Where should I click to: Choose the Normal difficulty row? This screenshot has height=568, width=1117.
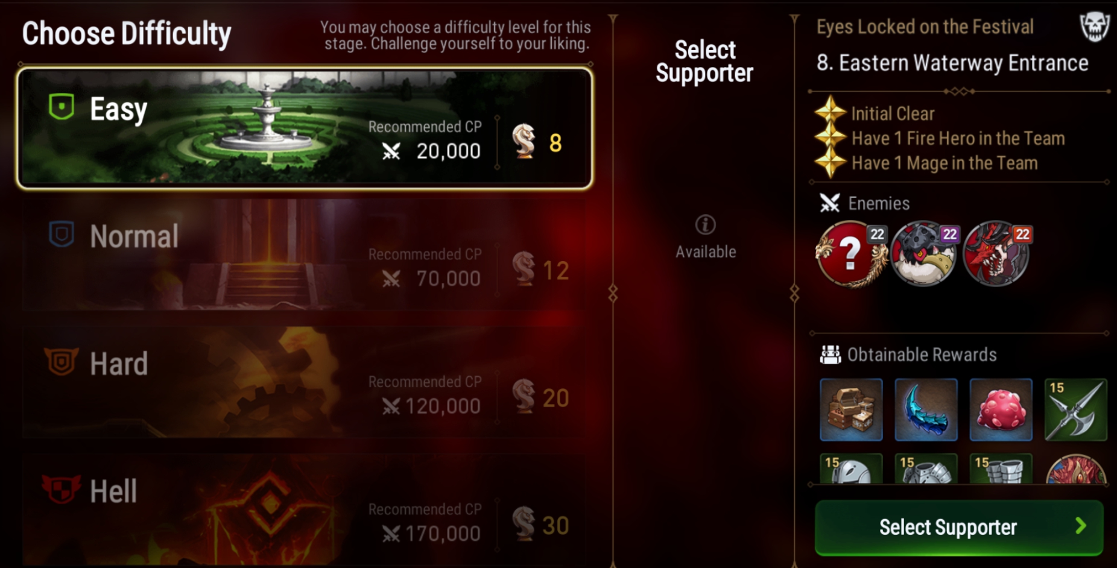click(x=305, y=256)
